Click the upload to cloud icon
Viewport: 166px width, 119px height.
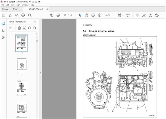coord(17,15)
